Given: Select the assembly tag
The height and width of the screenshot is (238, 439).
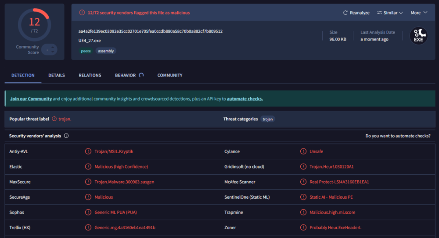Looking at the screenshot, I should pos(106,51).
